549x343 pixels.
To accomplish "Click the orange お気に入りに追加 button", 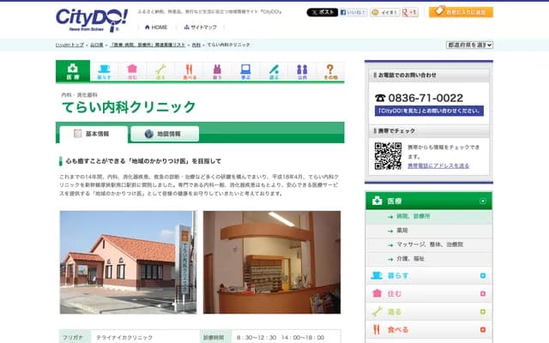I will coord(461,12).
